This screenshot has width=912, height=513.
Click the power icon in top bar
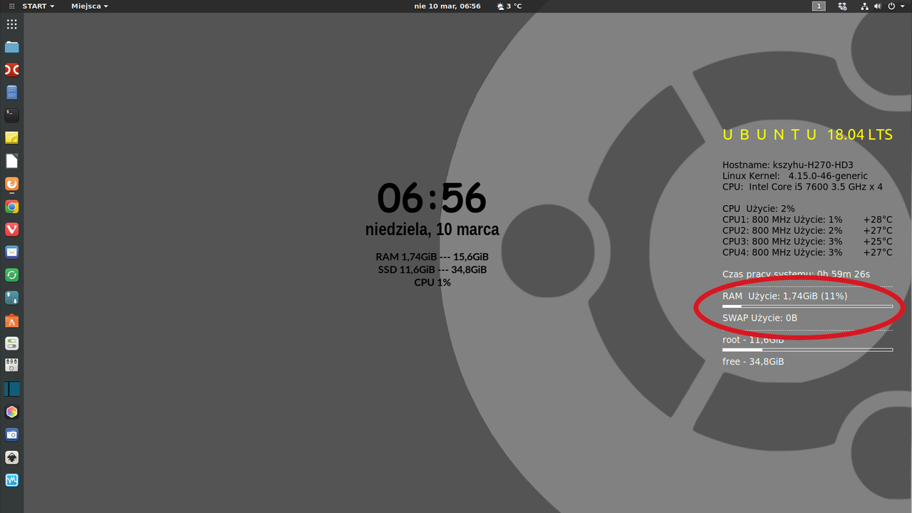(x=891, y=6)
